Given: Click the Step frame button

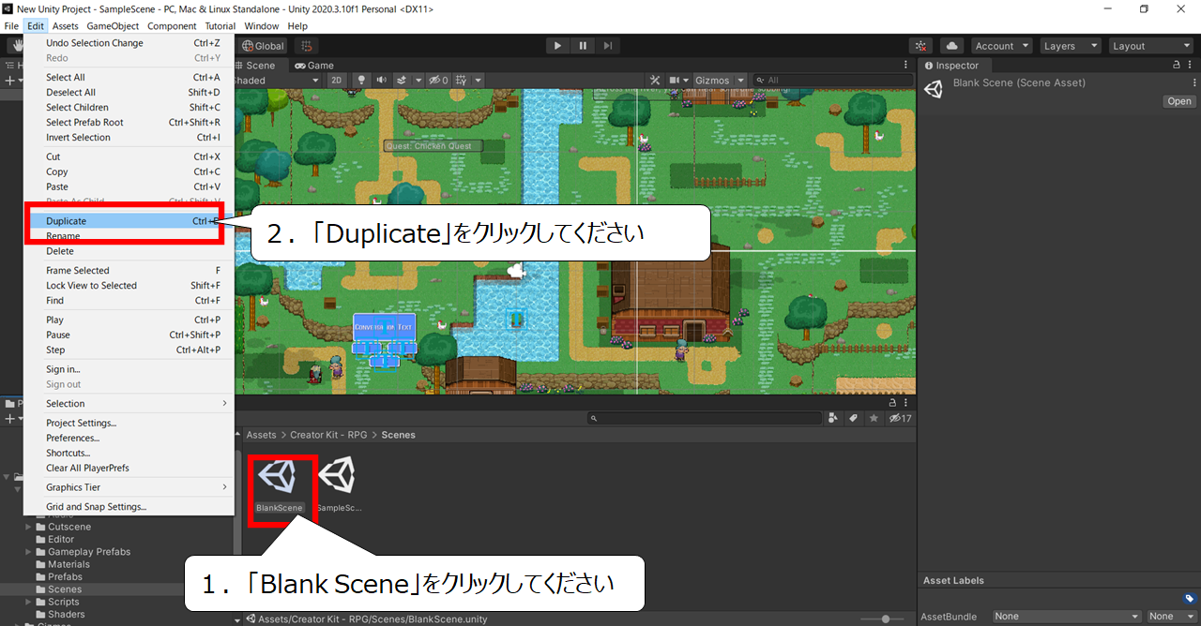Looking at the screenshot, I should pyautogui.click(x=609, y=46).
